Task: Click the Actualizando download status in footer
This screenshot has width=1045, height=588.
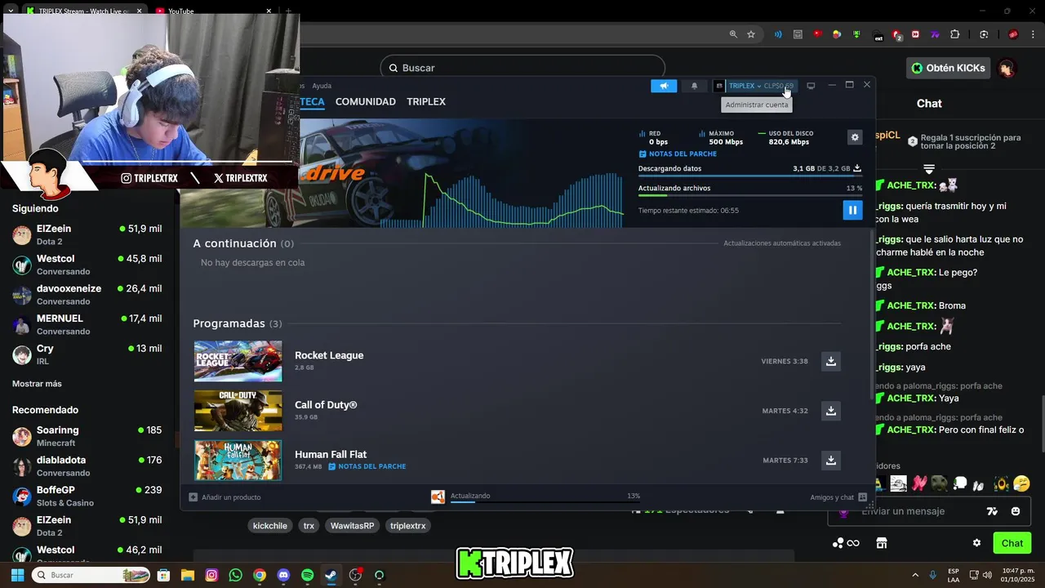Action: click(x=535, y=497)
